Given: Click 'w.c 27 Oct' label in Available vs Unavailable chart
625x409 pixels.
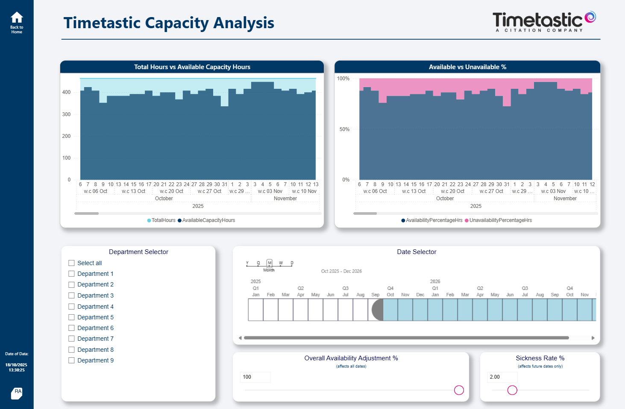Looking at the screenshot, I should pyautogui.click(x=491, y=191).
